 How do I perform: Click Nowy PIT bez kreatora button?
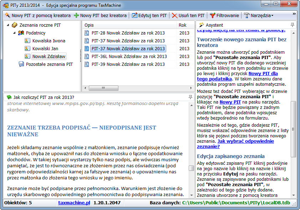pos(101,15)
